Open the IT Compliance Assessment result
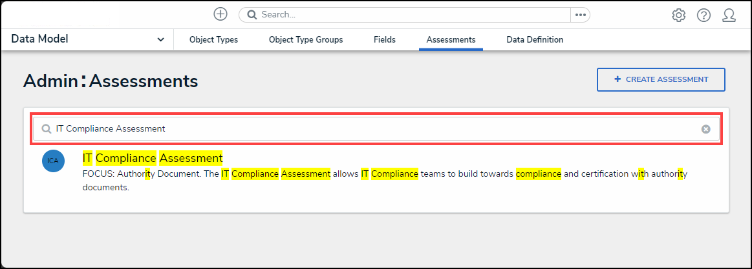 coord(152,158)
